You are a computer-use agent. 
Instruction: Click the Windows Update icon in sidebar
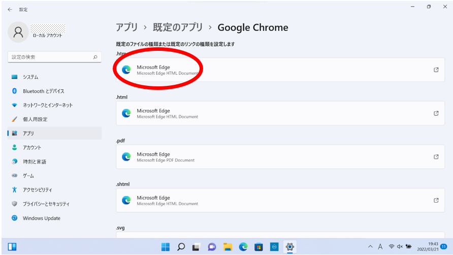14,218
